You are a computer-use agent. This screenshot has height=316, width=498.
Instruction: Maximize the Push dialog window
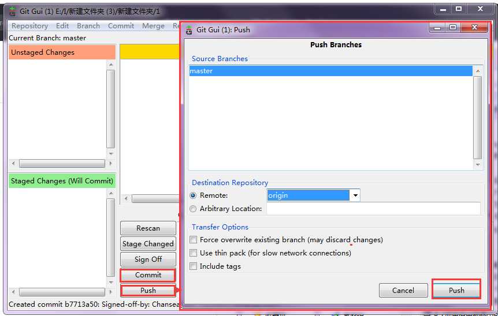(453, 28)
